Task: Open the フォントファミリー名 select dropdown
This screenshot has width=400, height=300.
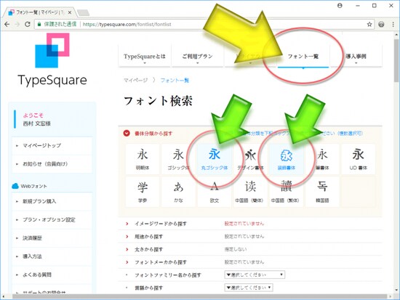Action: (x=255, y=275)
